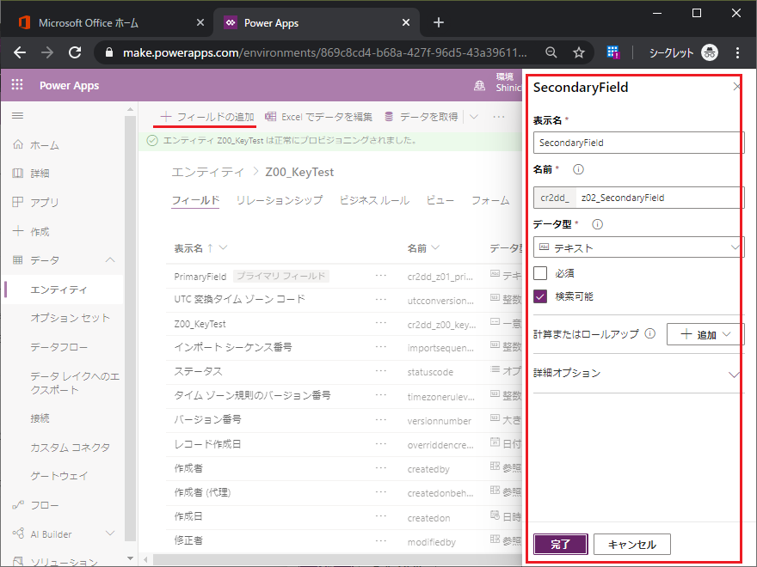Select エンティティ in the sidebar
Viewport: 757px width, 567px height.
[x=62, y=290]
